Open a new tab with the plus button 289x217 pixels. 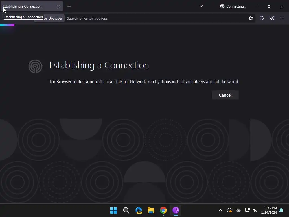coord(69,6)
